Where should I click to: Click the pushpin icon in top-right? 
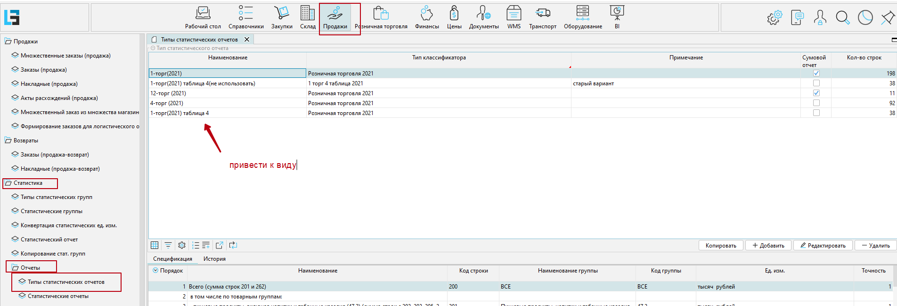[x=887, y=18]
